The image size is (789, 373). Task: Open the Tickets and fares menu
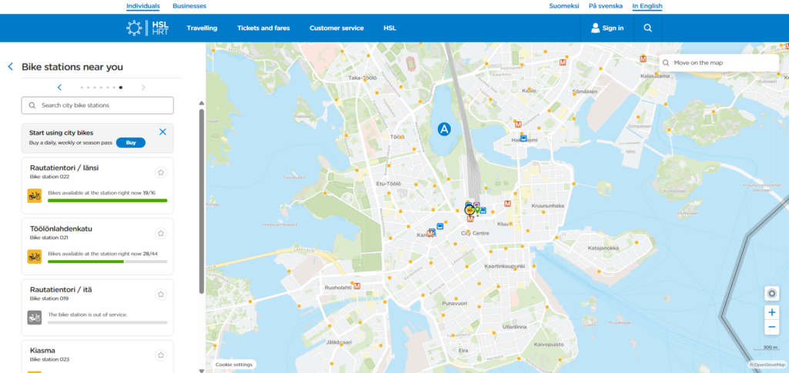[x=264, y=28]
